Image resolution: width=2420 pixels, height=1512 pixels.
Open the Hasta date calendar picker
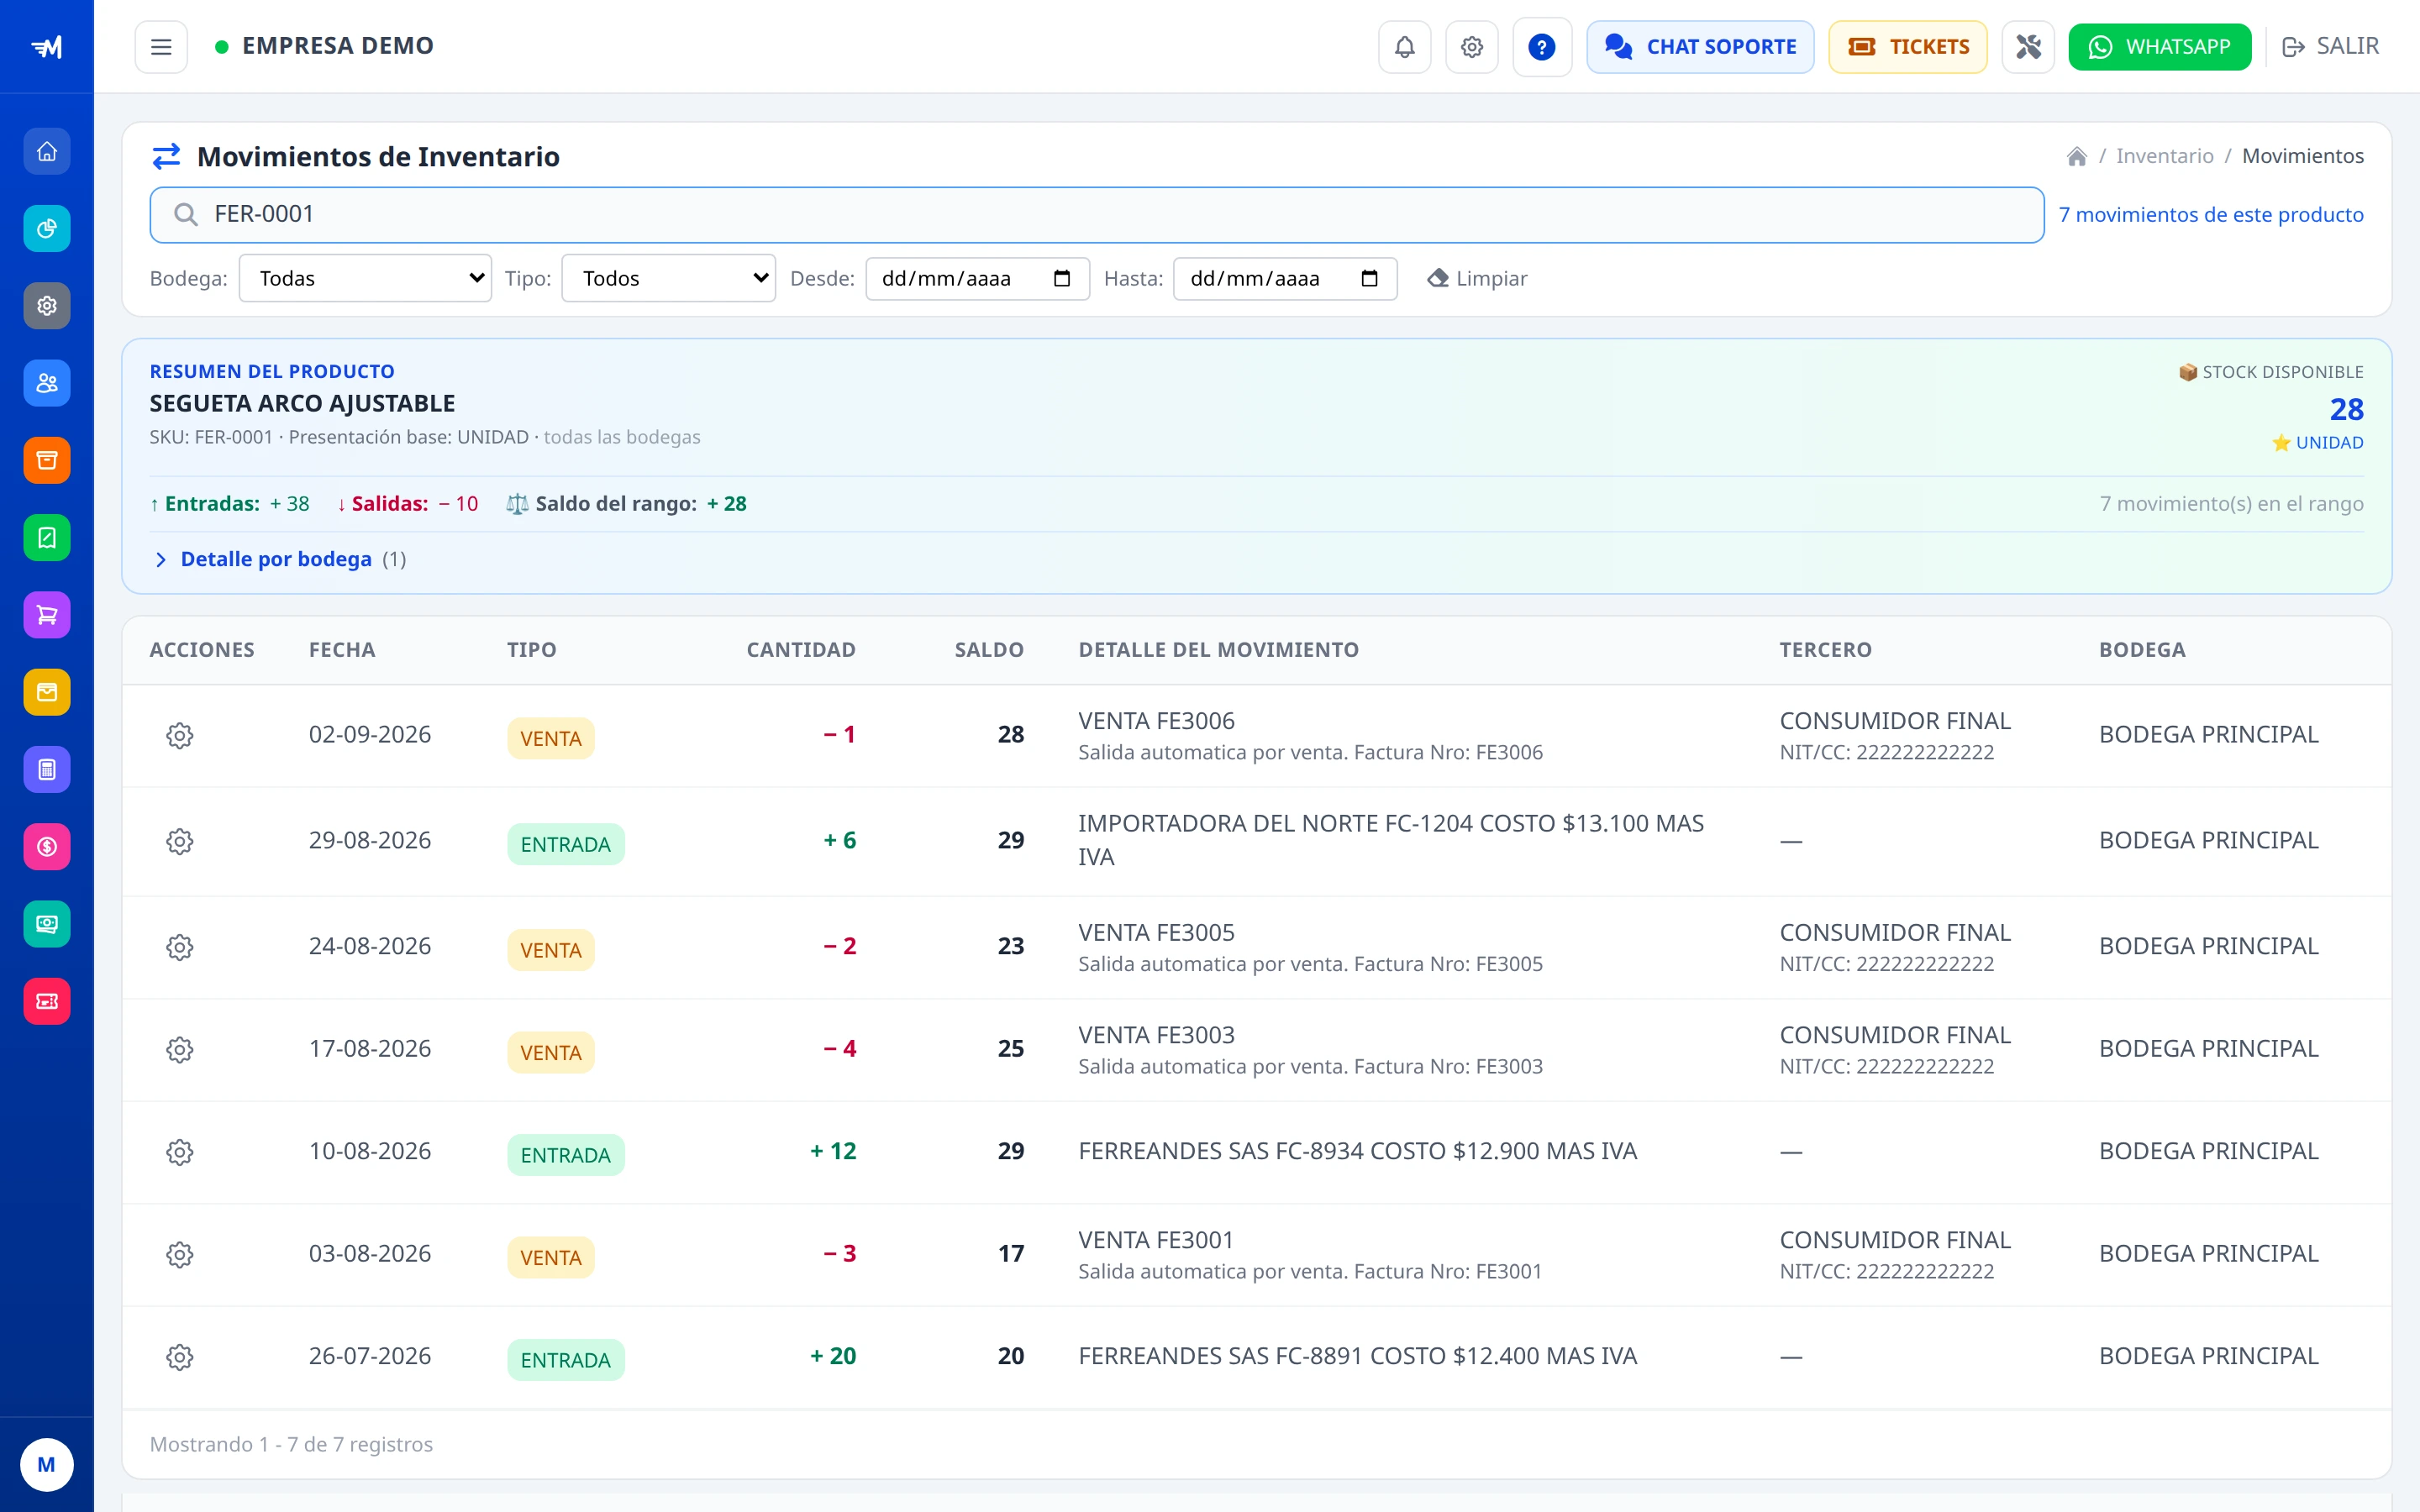(x=1370, y=278)
